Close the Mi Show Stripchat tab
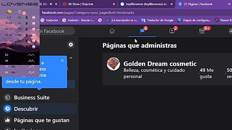232x130 pixels. pyautogui.click(x=114, y=4)
